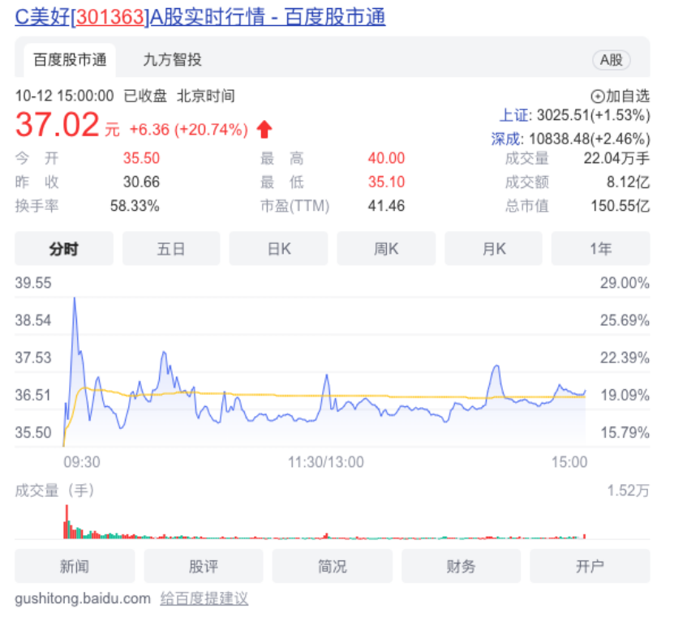Click the red up-arrow price indicator
This screenshot has height=617, width=674.
coord(264,129)
